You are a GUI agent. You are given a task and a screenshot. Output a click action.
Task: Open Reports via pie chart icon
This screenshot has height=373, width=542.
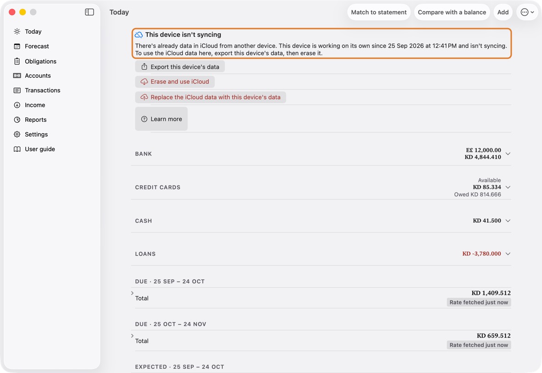17,119
